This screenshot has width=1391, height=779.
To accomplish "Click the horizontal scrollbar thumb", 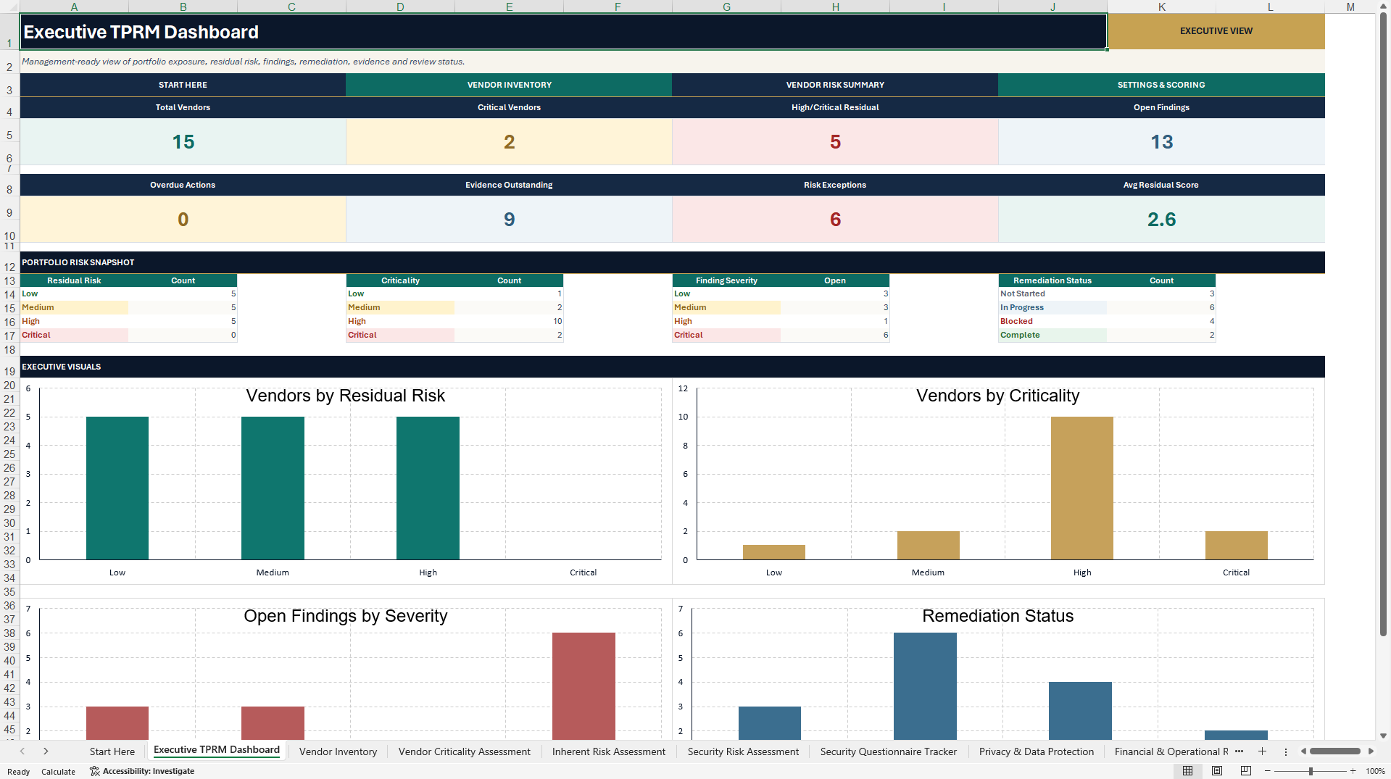I will click(1335, 751).
